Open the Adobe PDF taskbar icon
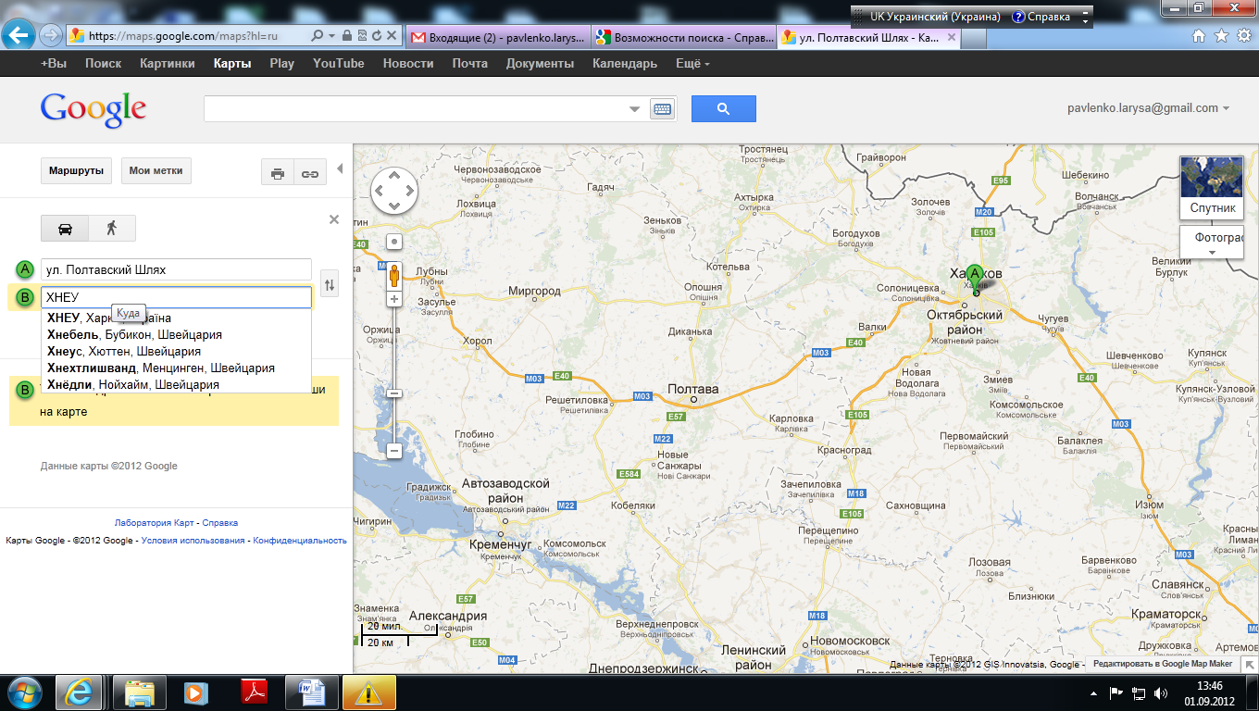The width and height of the screenshot is (1259, 711). [x=255, y=692]
